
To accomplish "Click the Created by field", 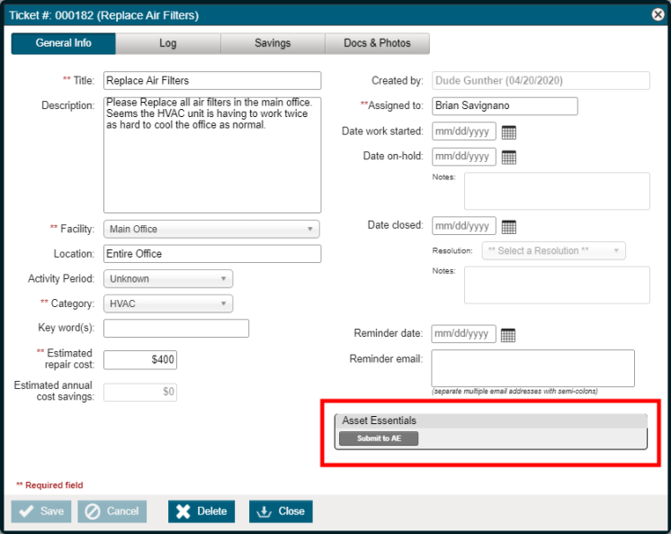I will click(541, 80).
